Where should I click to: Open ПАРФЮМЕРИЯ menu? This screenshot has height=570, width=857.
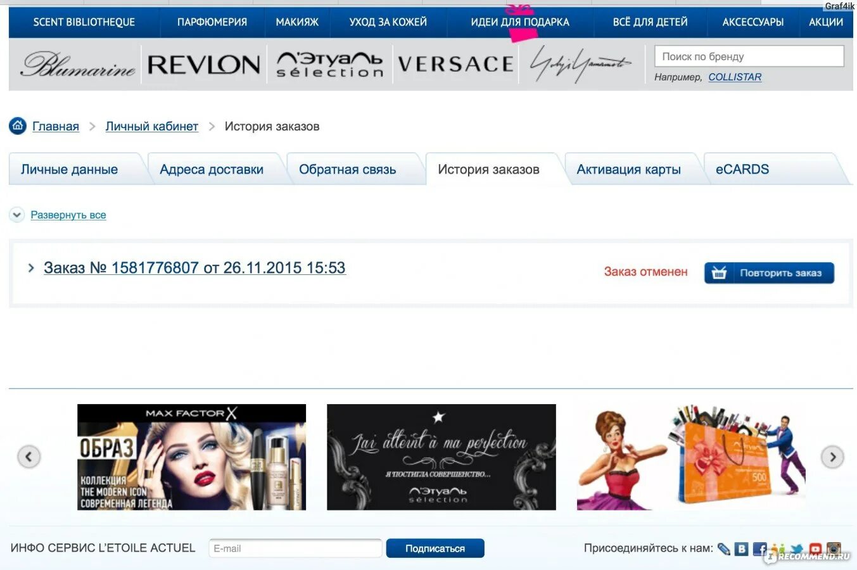tap(212, 22)
